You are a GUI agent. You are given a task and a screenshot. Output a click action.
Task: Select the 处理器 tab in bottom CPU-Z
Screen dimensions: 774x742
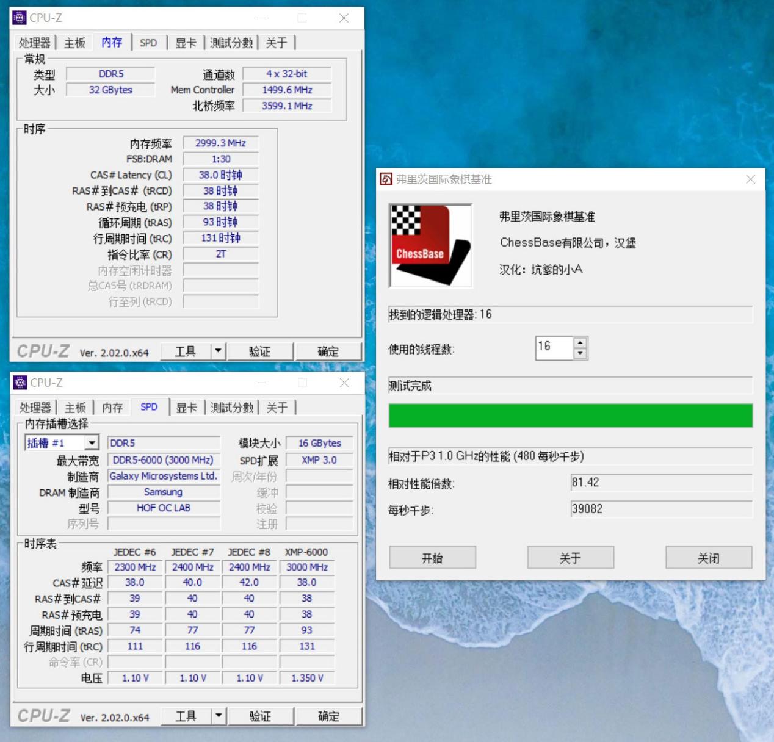pyautogui.click(x=35, y=407)
